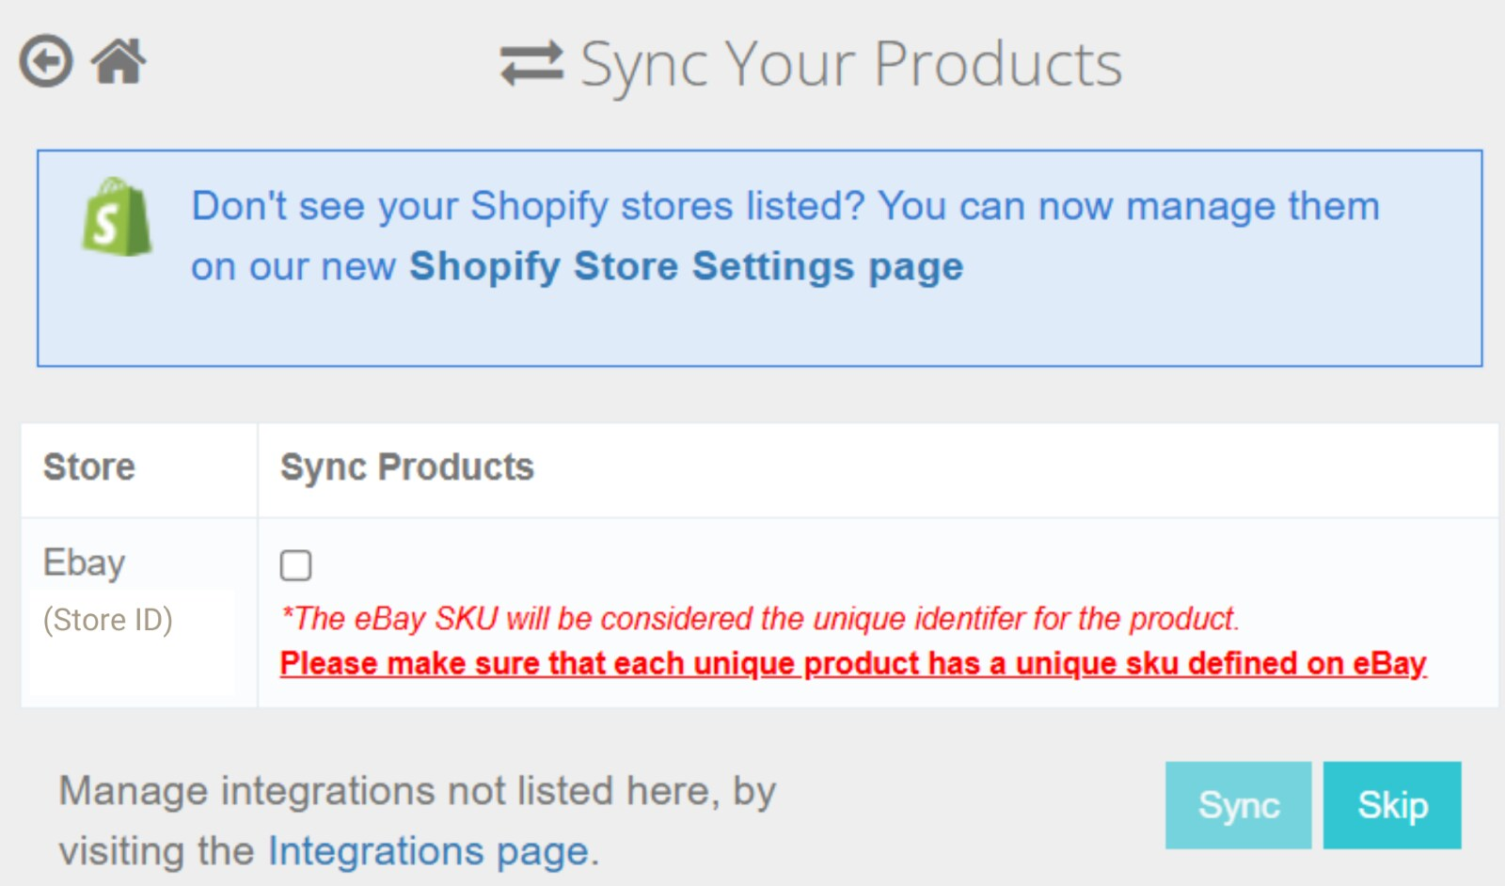Enable product sync for the Ebay store
This screenshot has width=1505, height=886.
294,564
